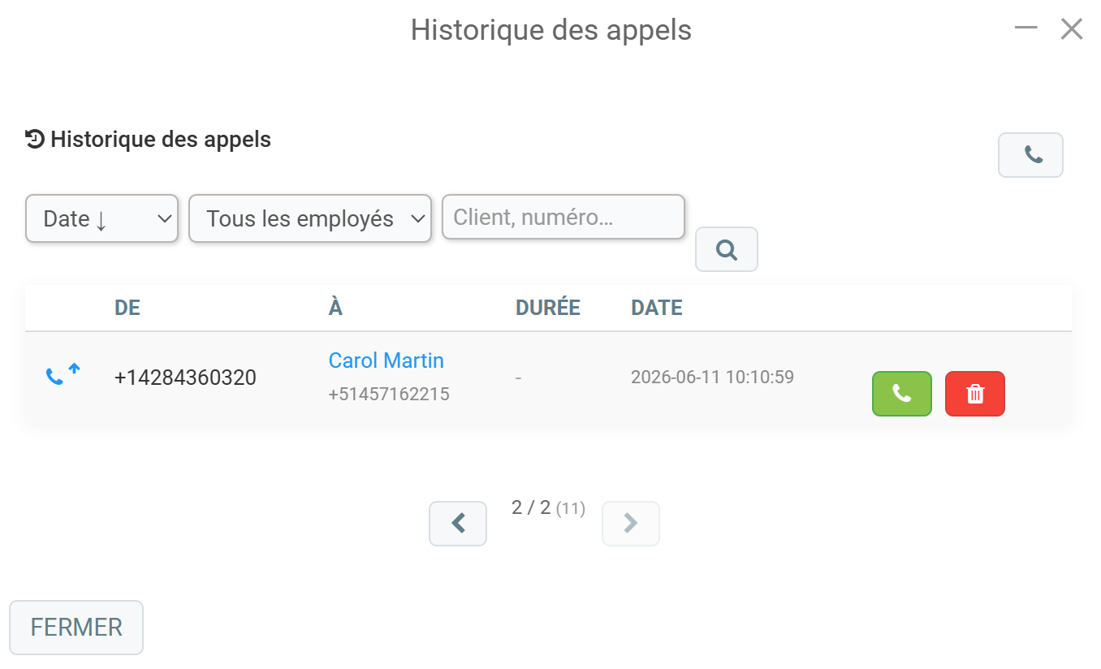Click inside the Client, numéro search field
The image size is (1101, 669).
[563, 217]
